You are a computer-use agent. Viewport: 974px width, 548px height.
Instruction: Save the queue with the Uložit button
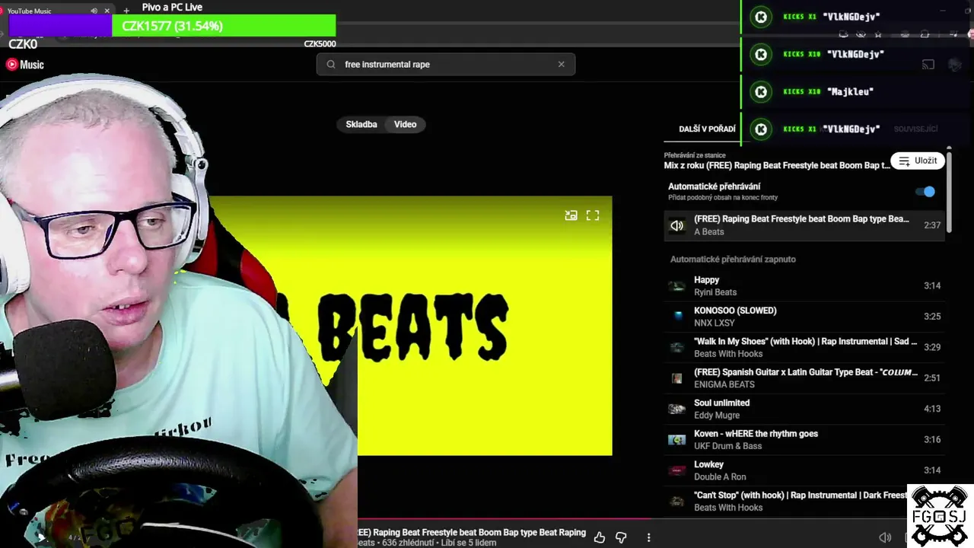(918, 161)
